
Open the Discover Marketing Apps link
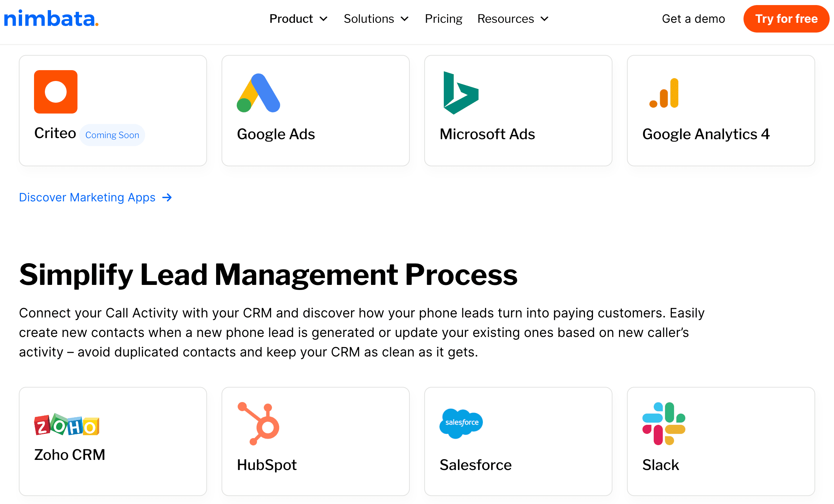(87, 197)
